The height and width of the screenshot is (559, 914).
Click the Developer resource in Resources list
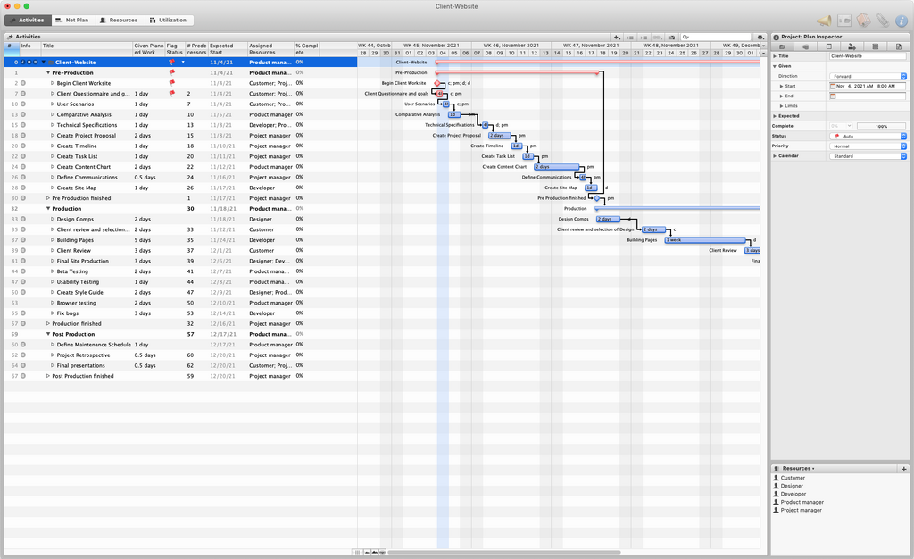click(793, 494)
